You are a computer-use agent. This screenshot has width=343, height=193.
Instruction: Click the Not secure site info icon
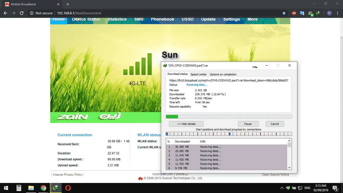(31, 13)
